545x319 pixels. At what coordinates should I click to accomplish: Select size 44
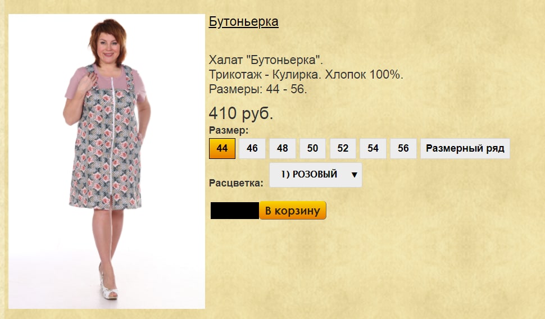(222, 148)
